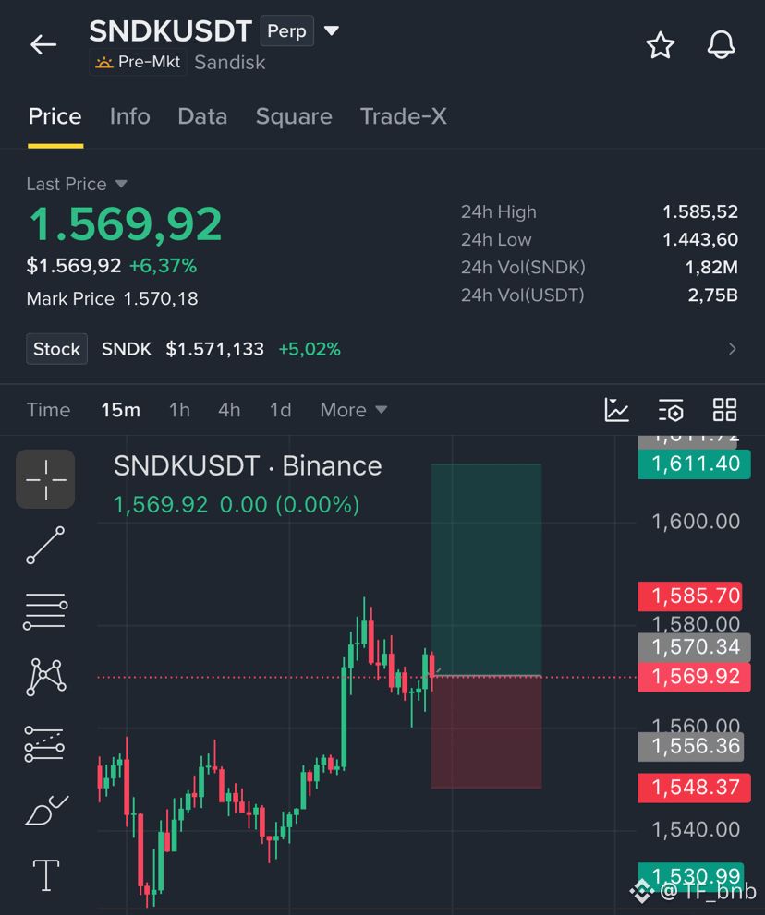The height and width of the screenshot is (915, 765).
Task: Click the 24h Vol(USDT) value 2,75B
Action: pyautogui.click(x=712, y=295)
